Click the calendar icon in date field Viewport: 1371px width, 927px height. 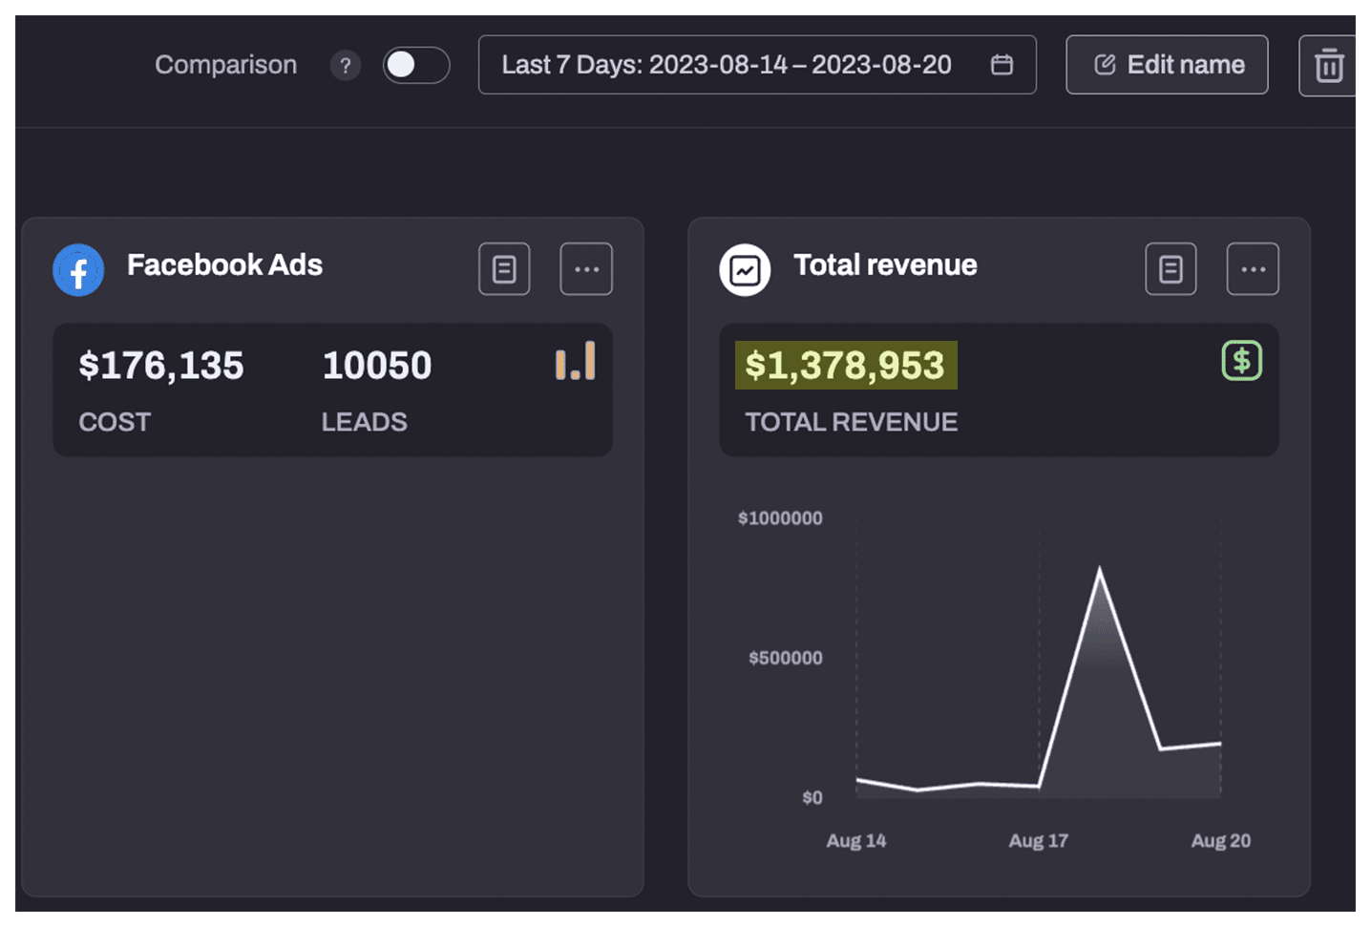1002,65
